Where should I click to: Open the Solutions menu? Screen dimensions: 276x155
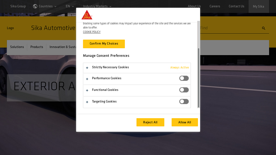[17, 47]
